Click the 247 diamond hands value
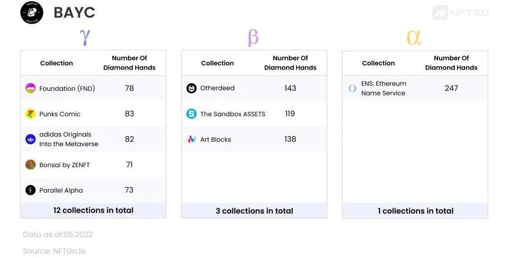The width and height of the screenshot is (509, 258). pos(451,88)
